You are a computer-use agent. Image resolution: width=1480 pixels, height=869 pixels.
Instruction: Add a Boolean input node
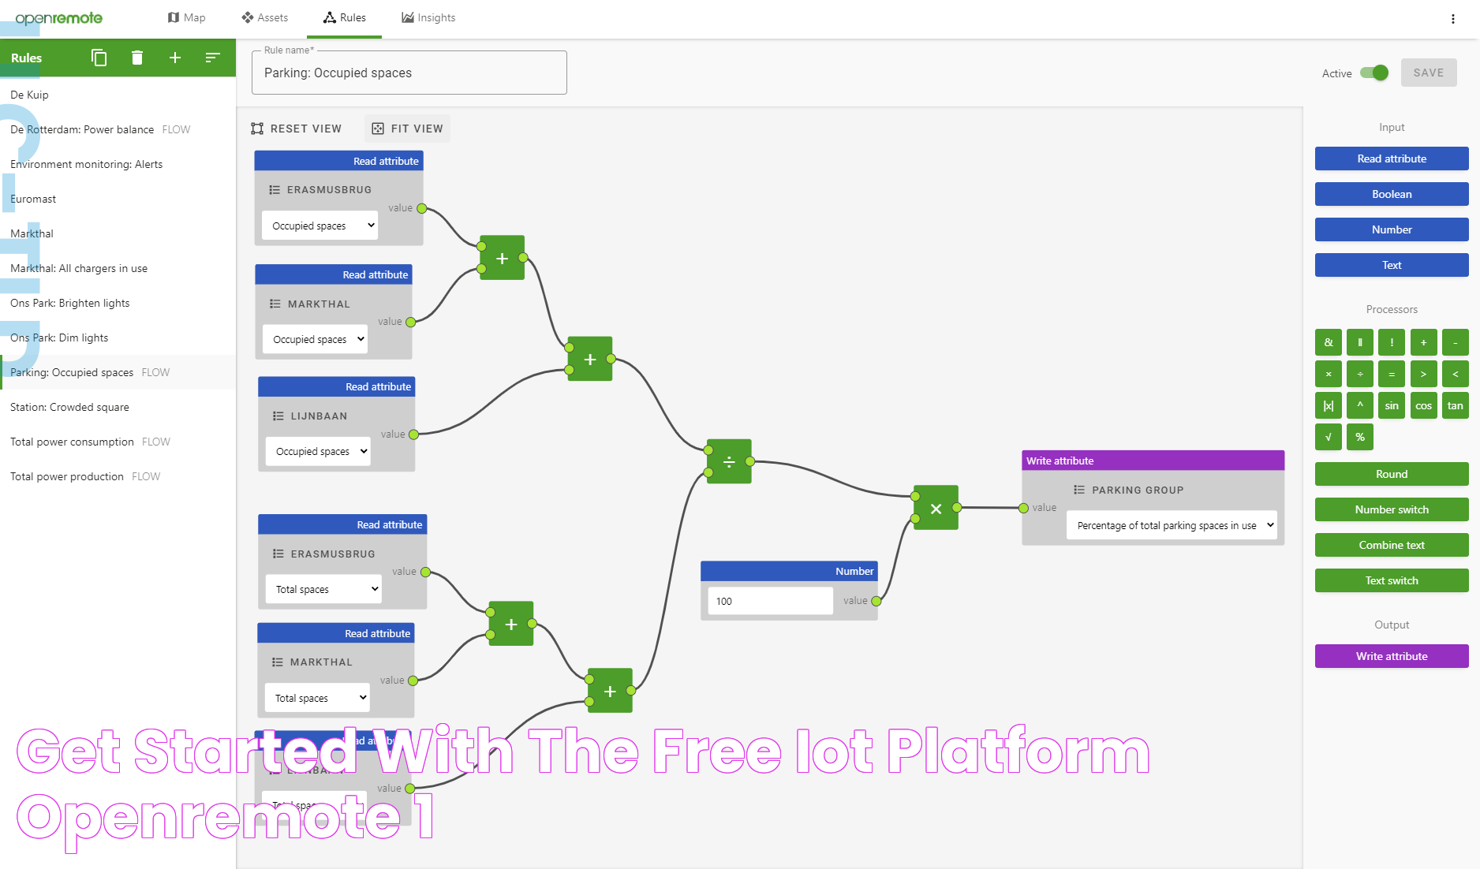(x=1392, y=194)
